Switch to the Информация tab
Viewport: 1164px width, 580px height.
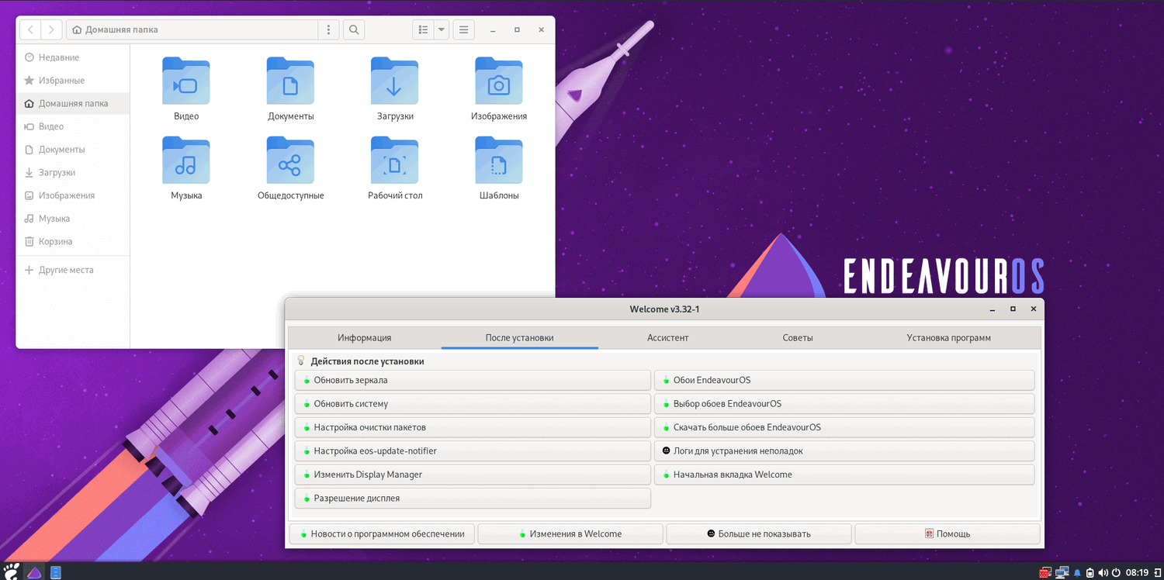point(364,338)
